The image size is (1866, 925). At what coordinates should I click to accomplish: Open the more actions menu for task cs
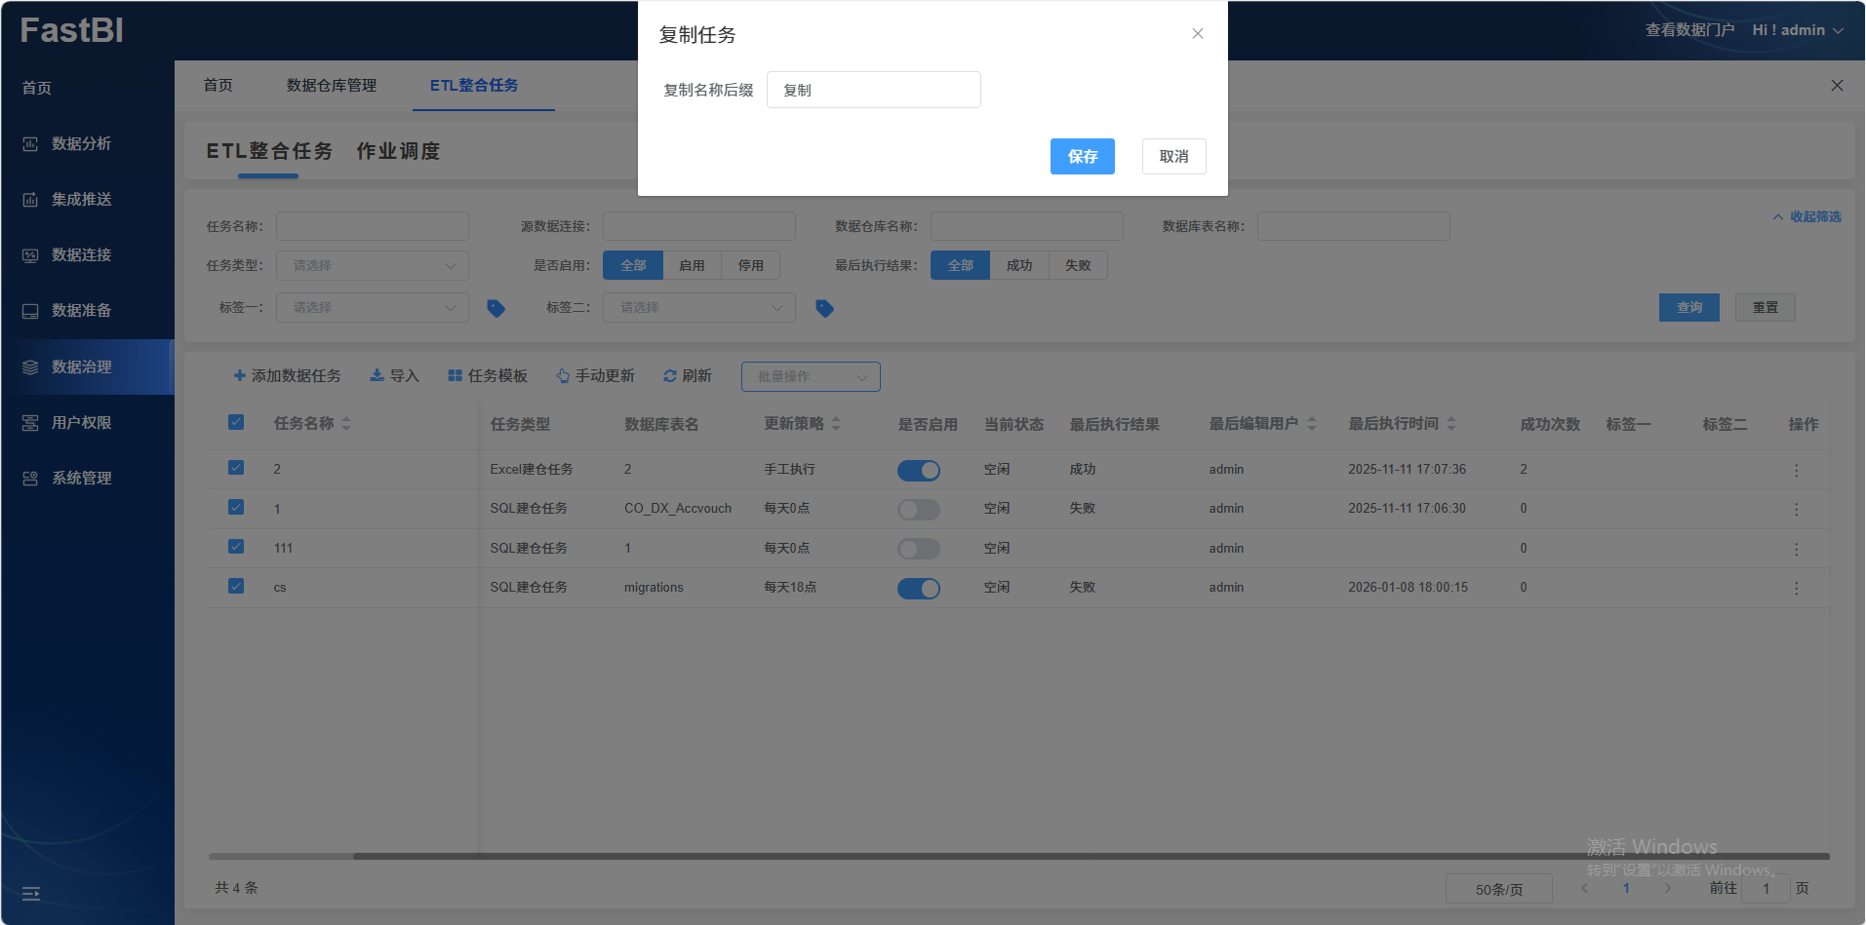1796,588
